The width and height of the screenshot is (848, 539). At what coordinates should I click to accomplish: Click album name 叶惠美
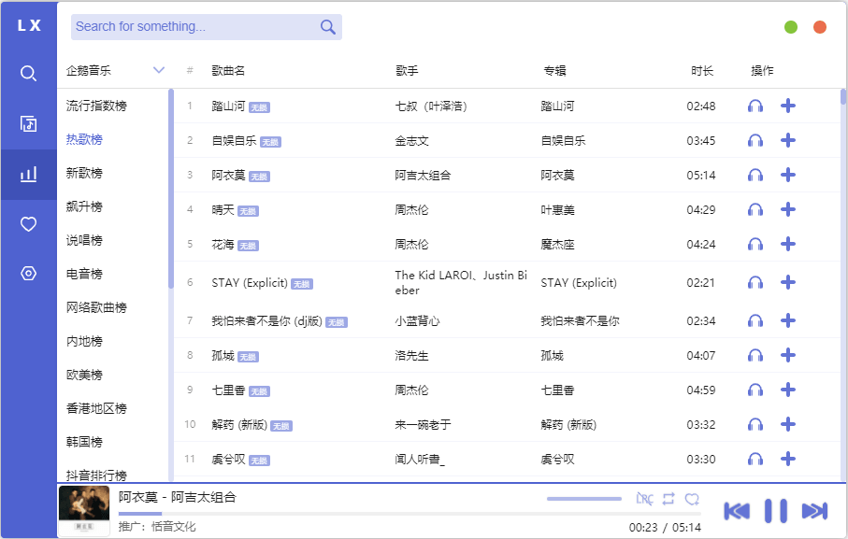557,209
